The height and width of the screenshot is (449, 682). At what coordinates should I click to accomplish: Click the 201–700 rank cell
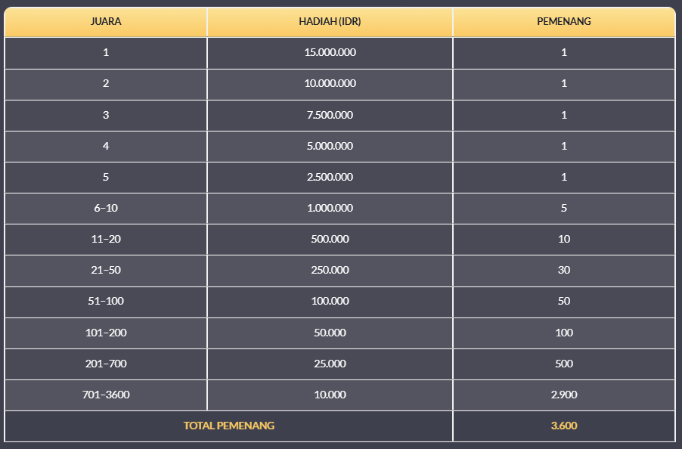tap(106, 364)
